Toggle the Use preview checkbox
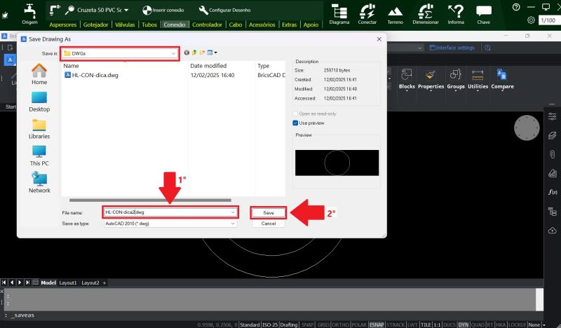 (295, 123)
